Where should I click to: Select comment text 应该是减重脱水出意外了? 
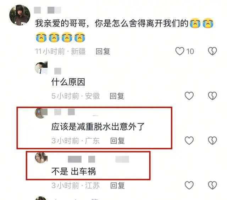pyautogui.click(x=98, y=127)
